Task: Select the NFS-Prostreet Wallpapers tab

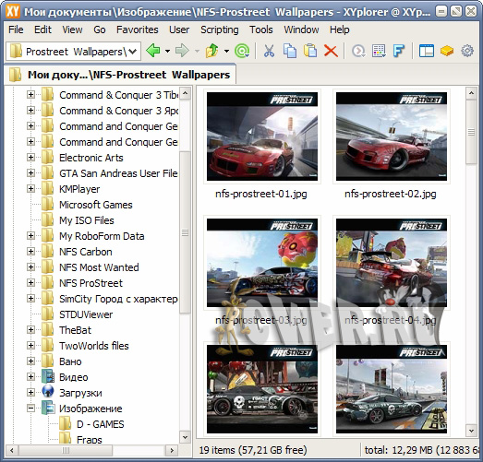Action: pyautogui.click(x=120, y=75)
